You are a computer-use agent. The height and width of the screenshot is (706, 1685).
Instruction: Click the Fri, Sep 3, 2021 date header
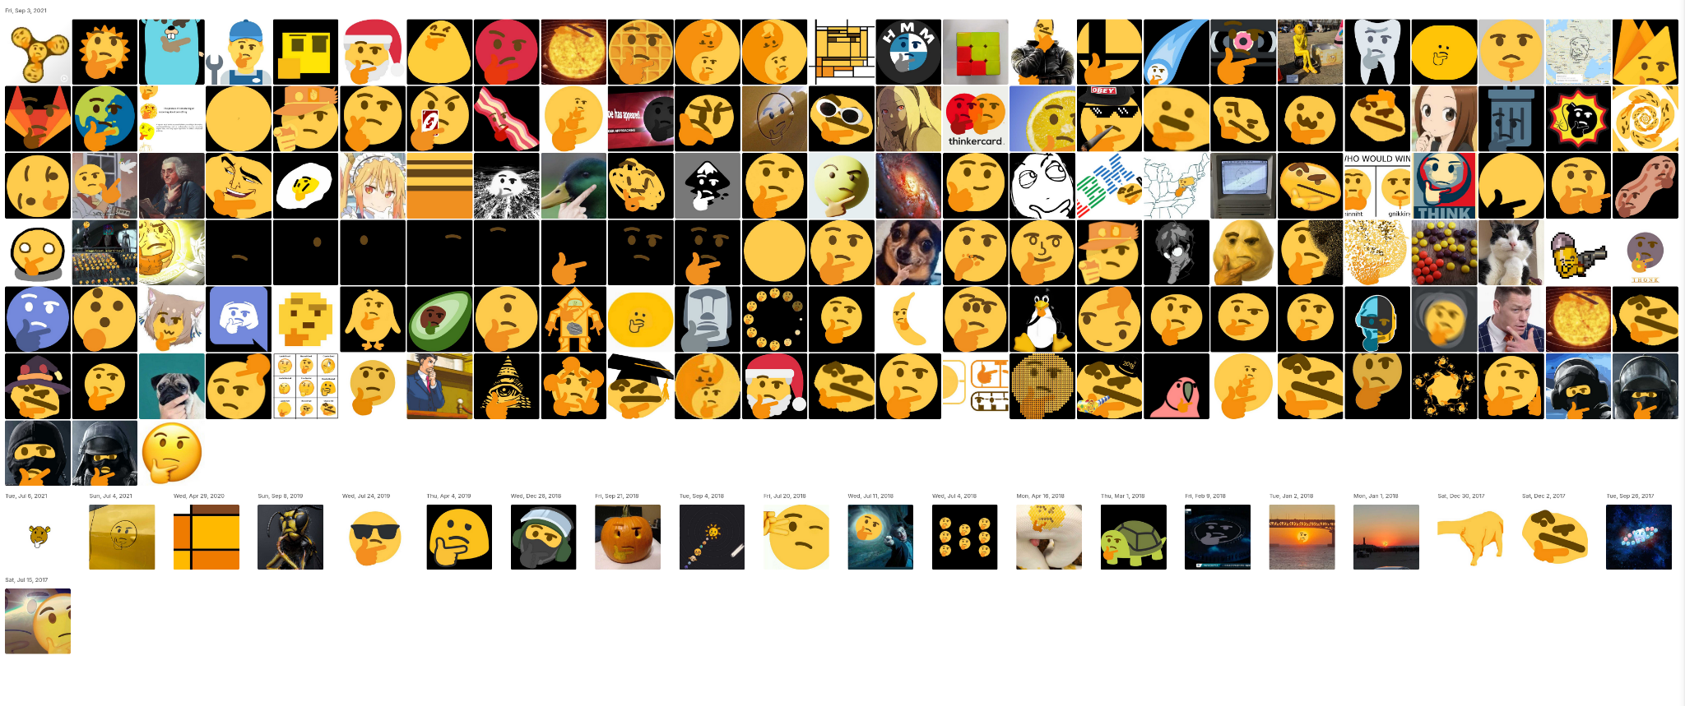click(x=26, y=11)
